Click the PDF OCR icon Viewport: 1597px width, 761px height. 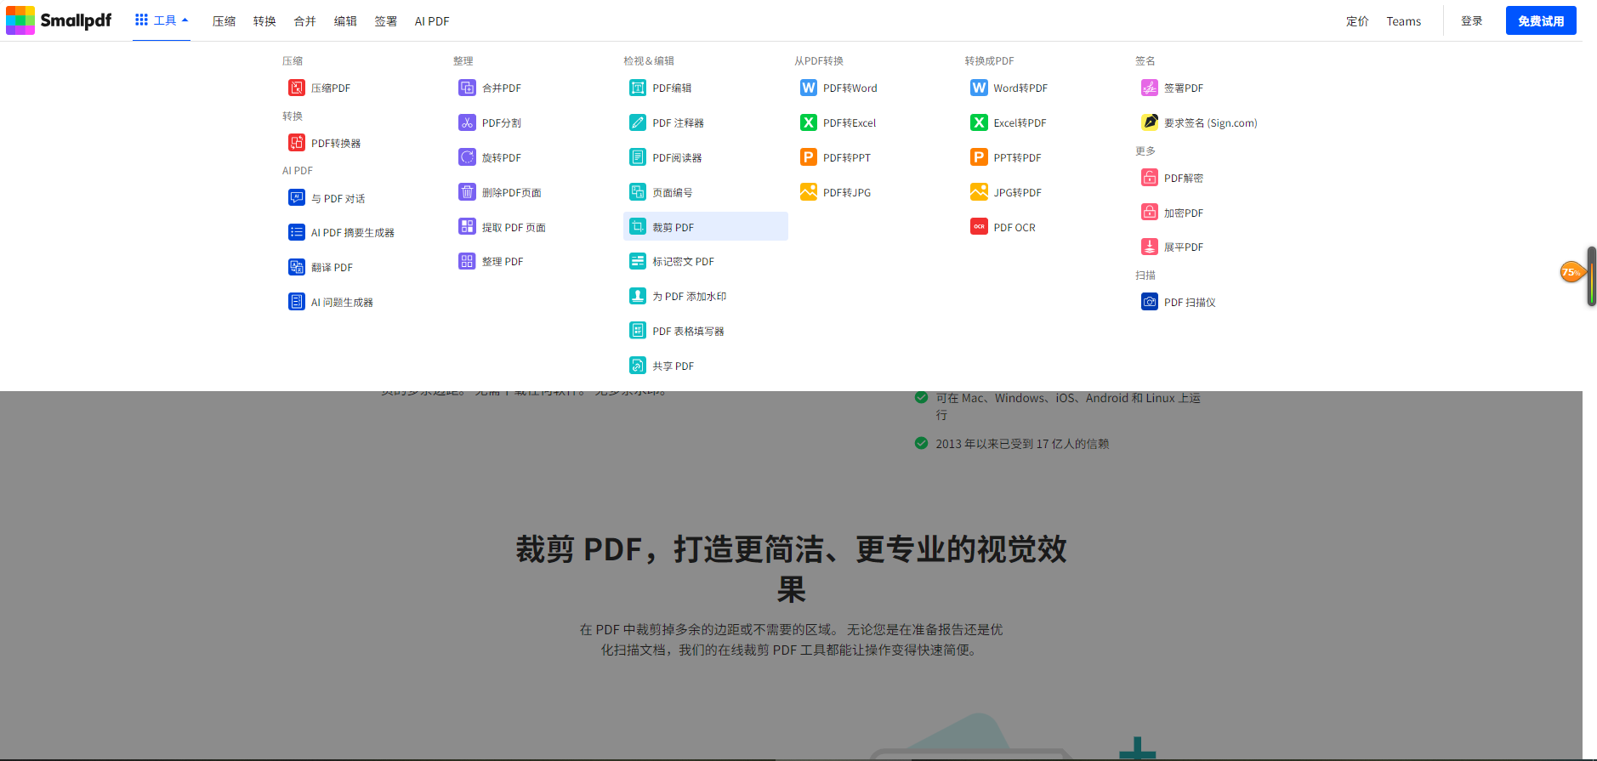coord(979,227)
